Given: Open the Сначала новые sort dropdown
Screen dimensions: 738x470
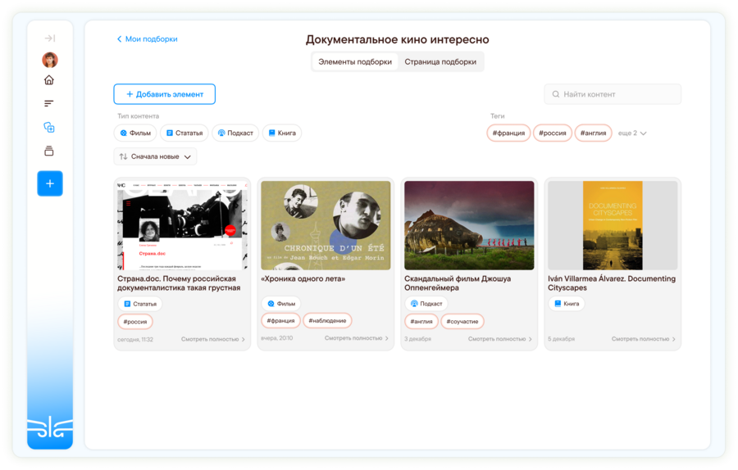Looking at the screenshot, I should click(155, 156).
